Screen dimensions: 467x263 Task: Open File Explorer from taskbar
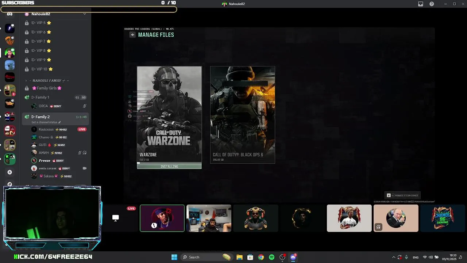(239, 257)
